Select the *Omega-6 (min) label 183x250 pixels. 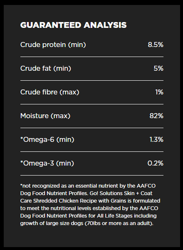pos(47,140)
